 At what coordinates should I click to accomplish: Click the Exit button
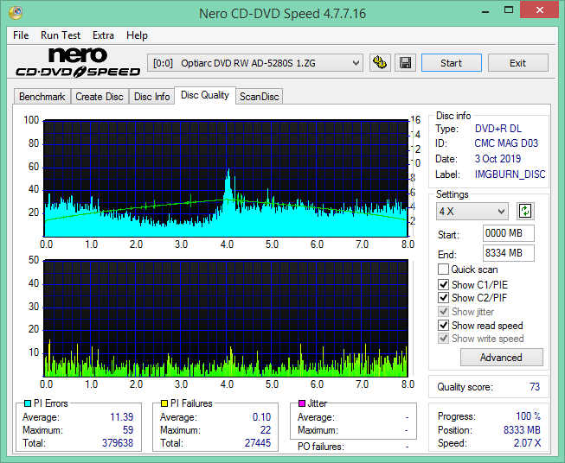point(517,63)
